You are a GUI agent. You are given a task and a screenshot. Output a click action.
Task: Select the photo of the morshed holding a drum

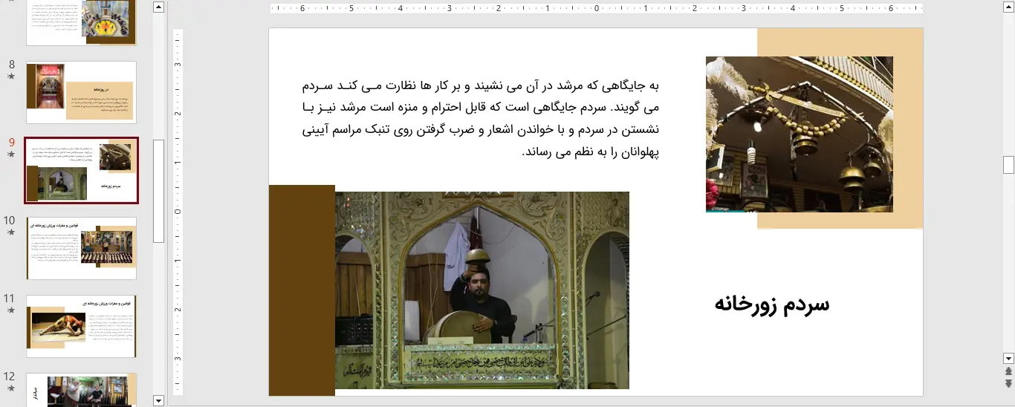pyautogui.click(x=482, y=290)
